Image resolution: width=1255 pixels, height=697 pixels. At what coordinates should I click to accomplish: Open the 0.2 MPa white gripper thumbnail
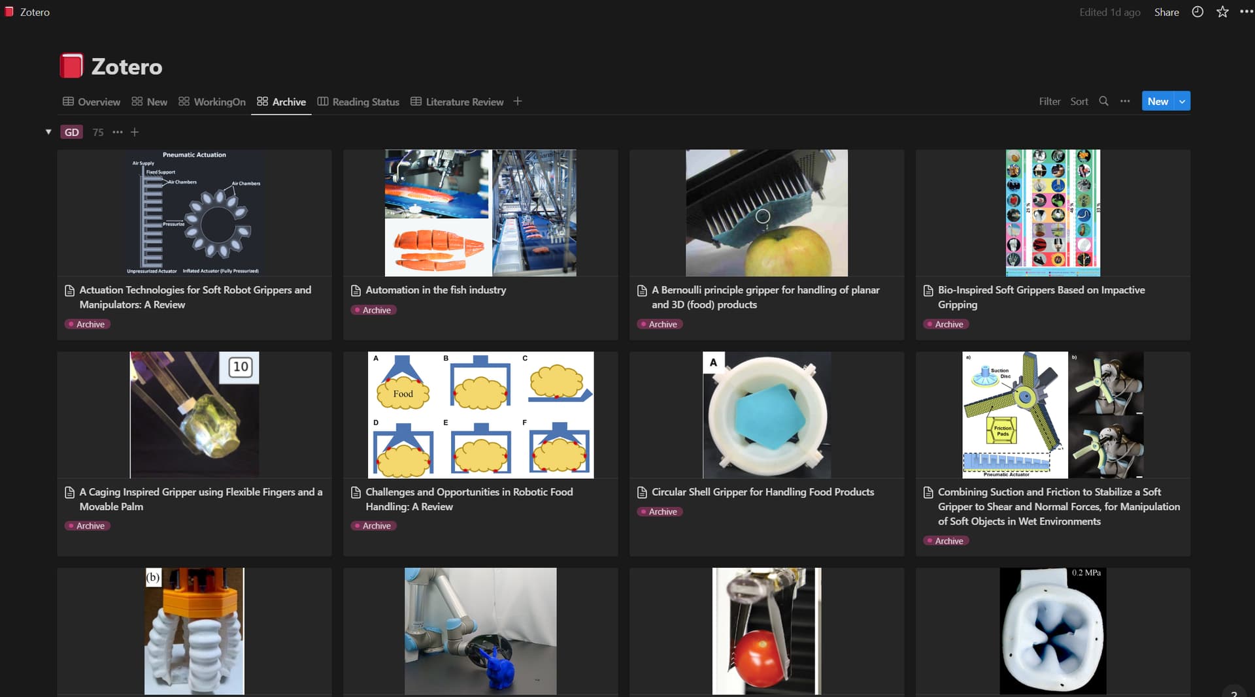point(1052,631)
